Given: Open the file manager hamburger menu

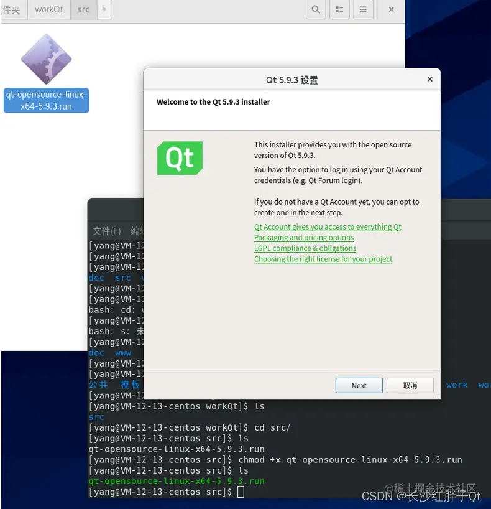Looking at the screenshot, I should pos(363,9).
